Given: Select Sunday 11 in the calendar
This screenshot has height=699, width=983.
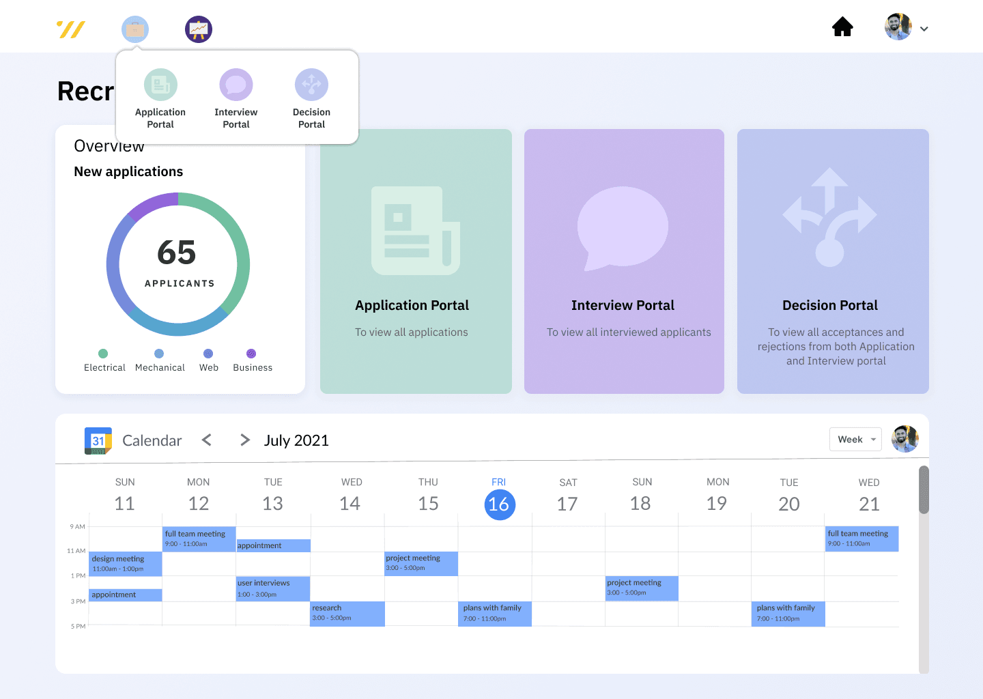Looking at the screenshot, I should (125, 504).
